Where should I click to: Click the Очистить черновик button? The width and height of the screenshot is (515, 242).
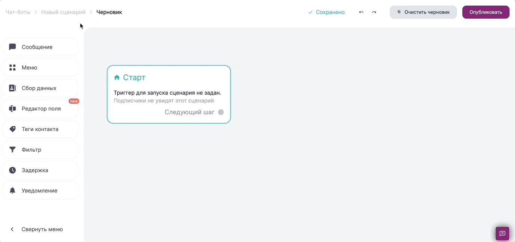pyautogui.click(x=423, y=12)
